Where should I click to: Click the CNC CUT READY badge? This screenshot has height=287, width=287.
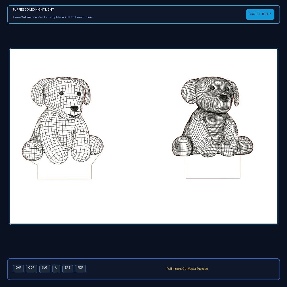click(260, 14)
